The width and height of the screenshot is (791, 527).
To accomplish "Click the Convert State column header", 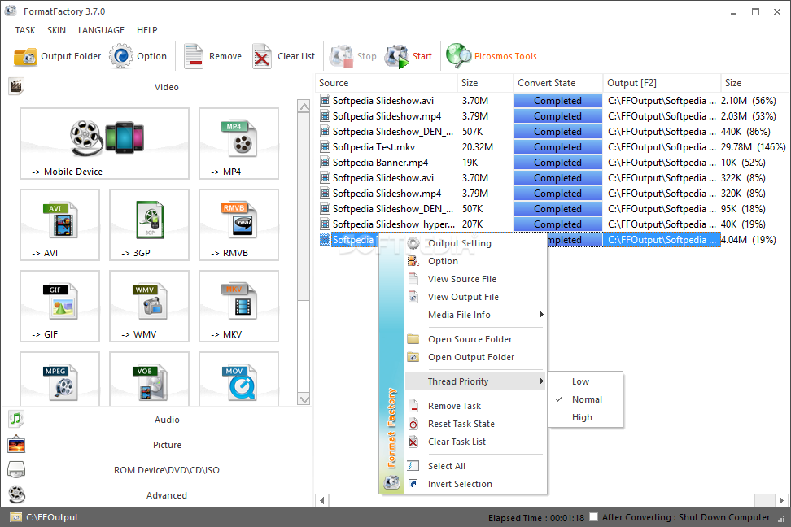I will pyautogui.click(x=558, y=83).
